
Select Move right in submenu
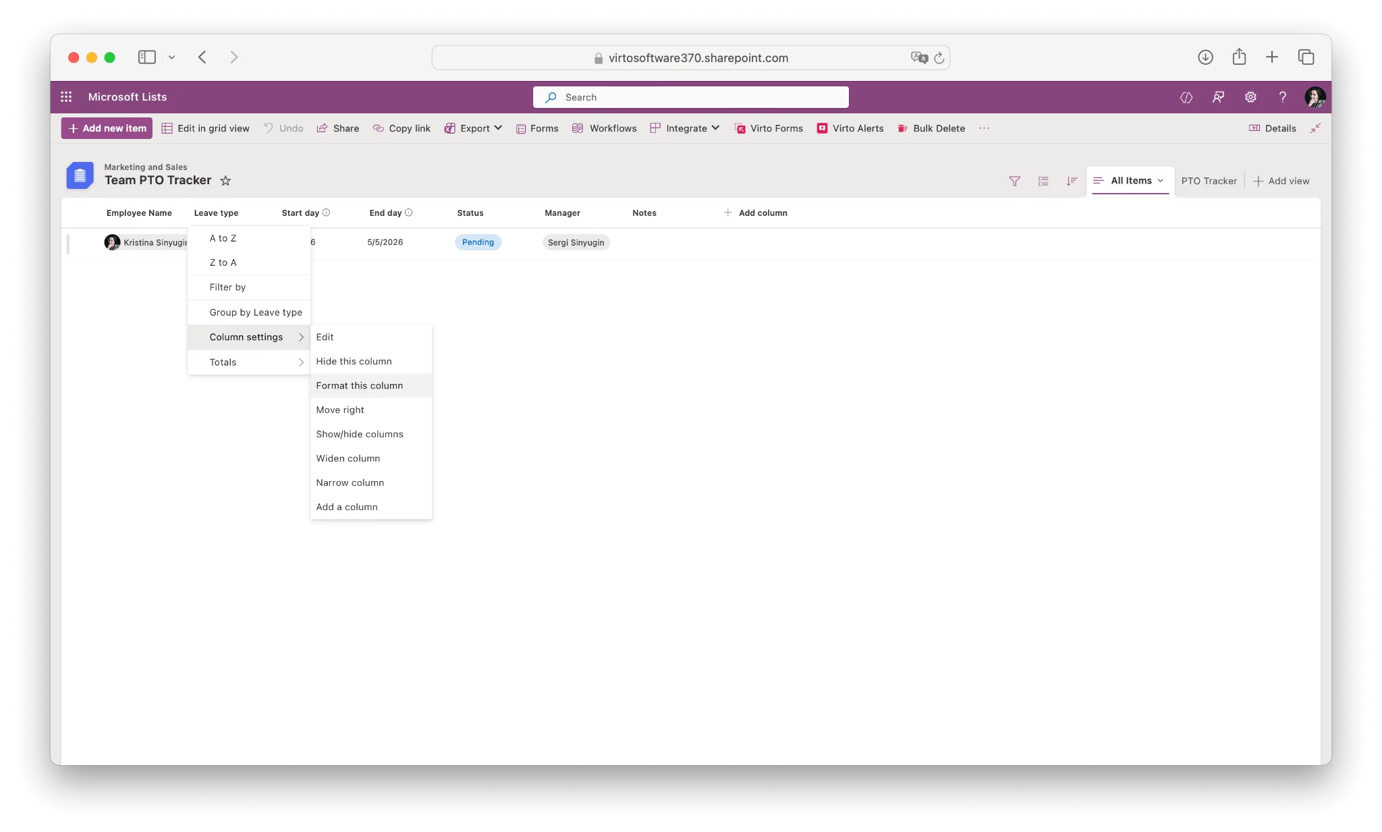(370, 410)
